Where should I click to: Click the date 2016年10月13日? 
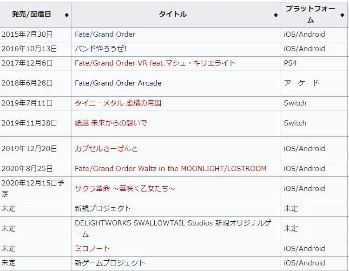[x=29, y=49]
